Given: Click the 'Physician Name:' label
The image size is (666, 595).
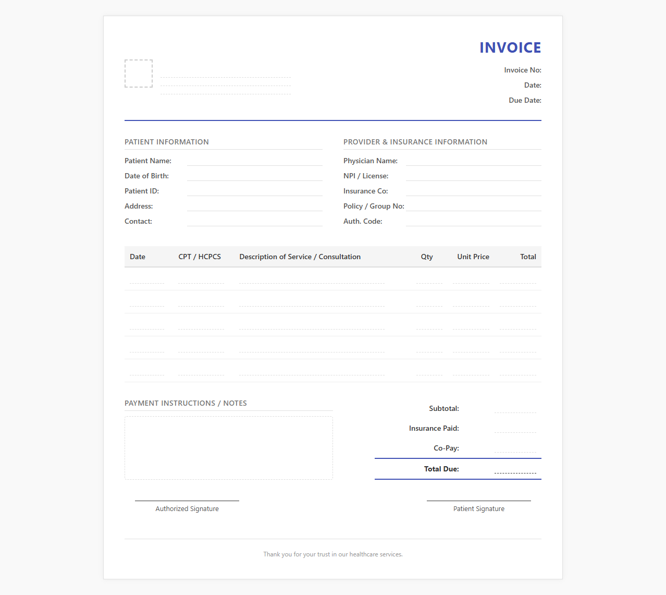Looking at the screenshot, I should click(371, 161).
